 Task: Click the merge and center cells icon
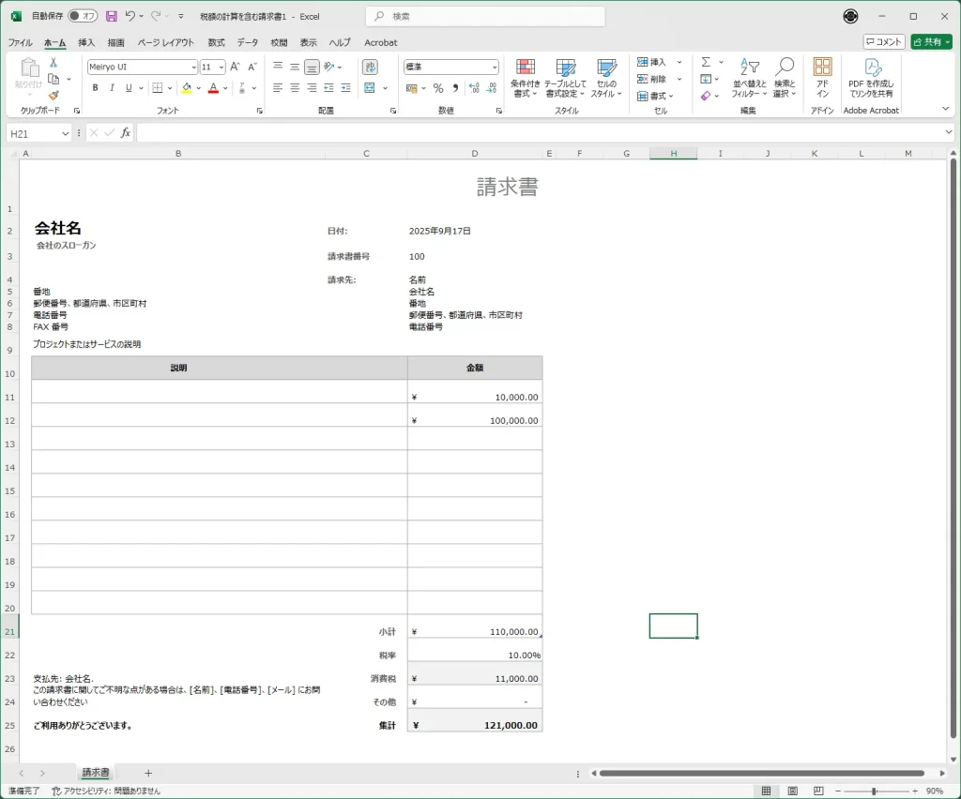click(370, 88)
